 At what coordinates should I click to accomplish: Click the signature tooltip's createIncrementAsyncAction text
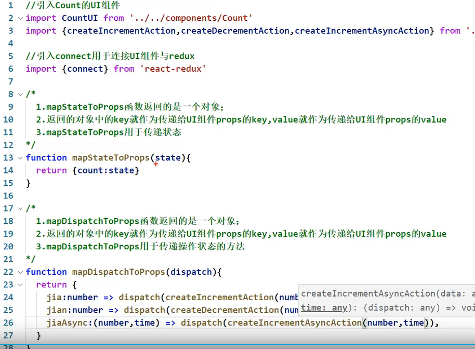[x=368, y=293]
